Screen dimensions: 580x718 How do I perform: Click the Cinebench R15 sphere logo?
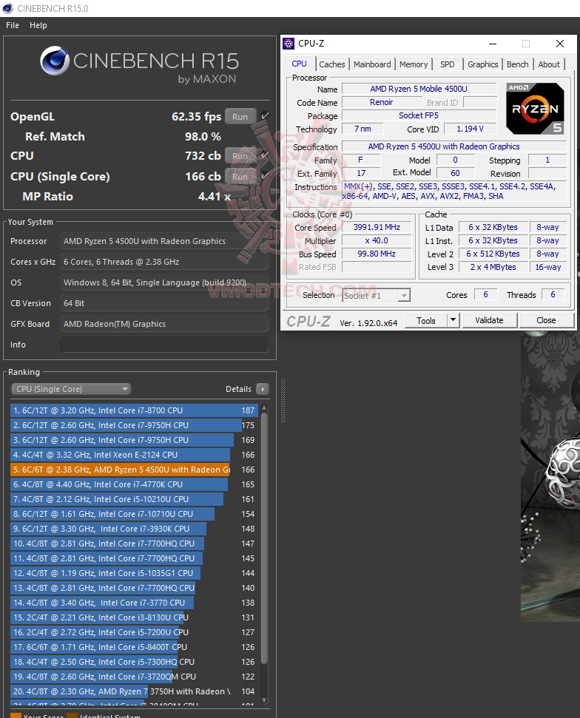tap(55, 61)
